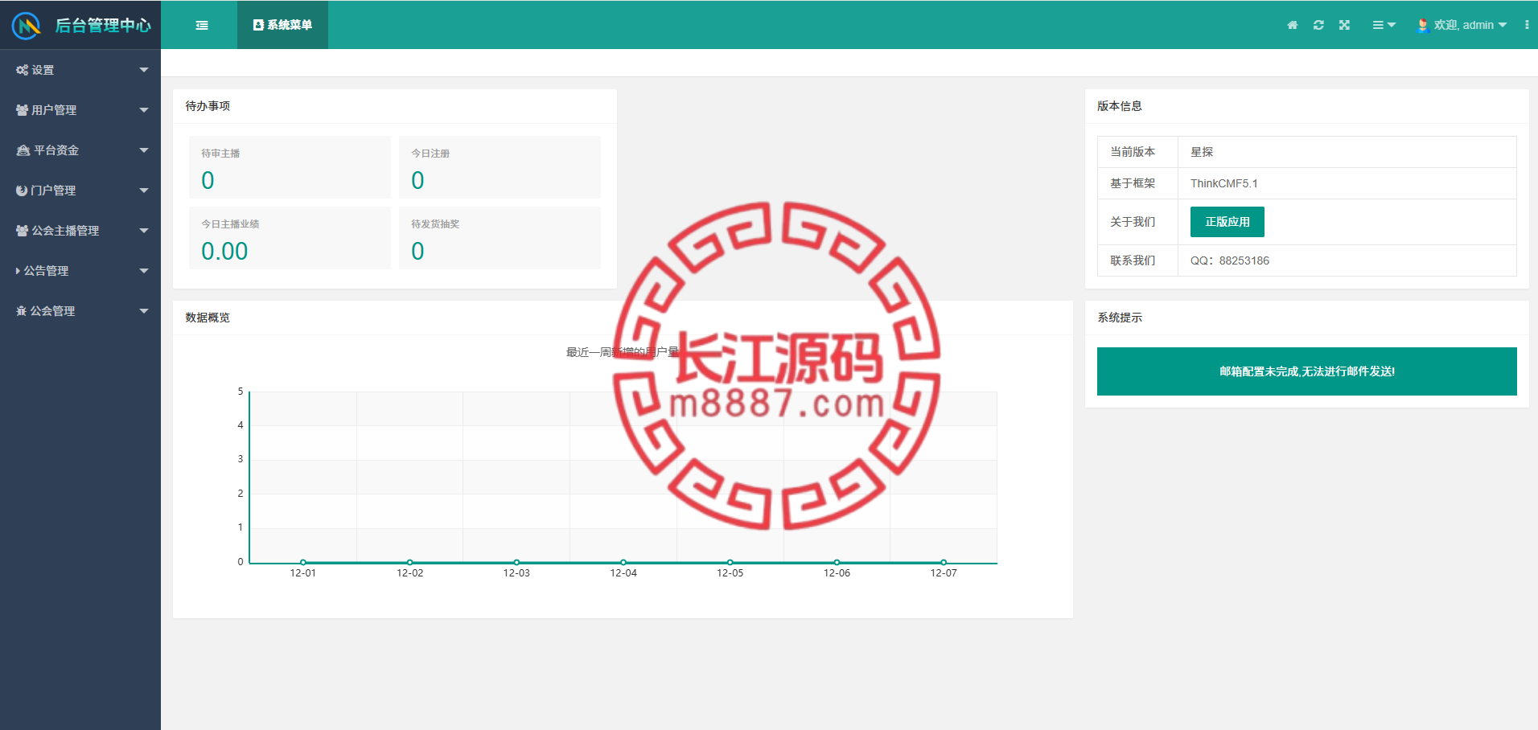Click the group icon beside 公会主播管理
Screen dimensions: 1538x730
point(23,231)
